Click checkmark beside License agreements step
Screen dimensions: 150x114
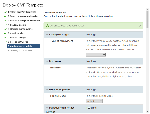5,29
